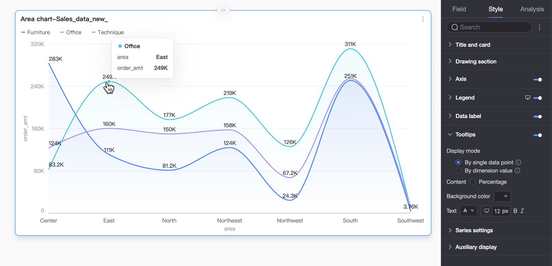Screen dimensions: 552x266
Task: Click the info icon for By single data point
Action: tap(518, 162)
